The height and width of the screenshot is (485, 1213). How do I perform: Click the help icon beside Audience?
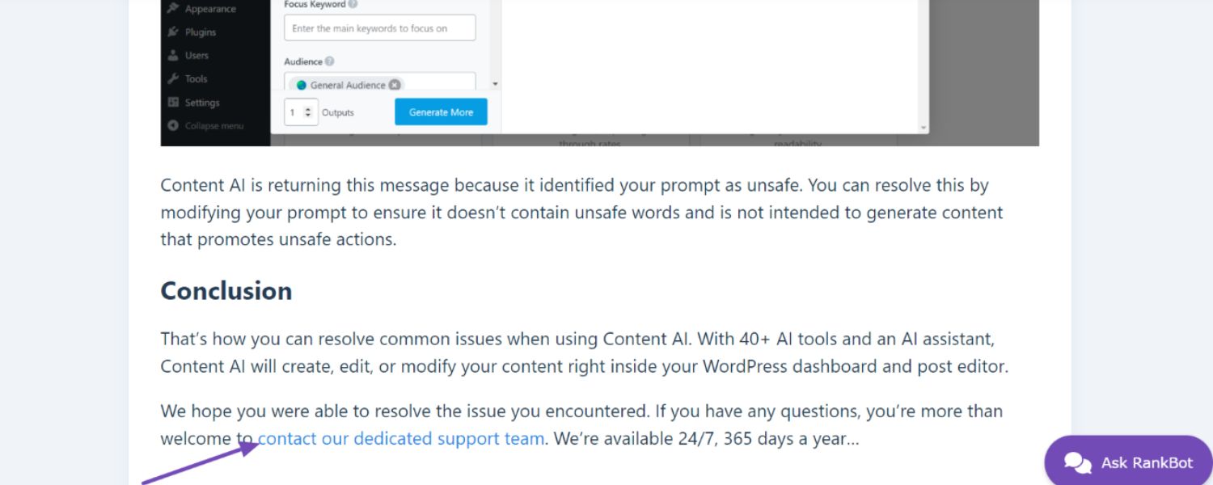(329, 61)
